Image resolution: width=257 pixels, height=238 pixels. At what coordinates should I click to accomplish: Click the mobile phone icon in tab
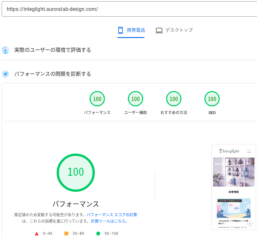pyautogui.click(x=120, y=30)
